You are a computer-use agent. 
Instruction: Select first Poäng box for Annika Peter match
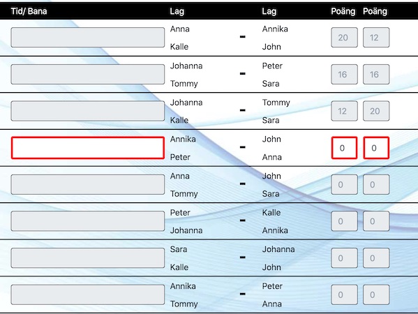click(344, 148)
